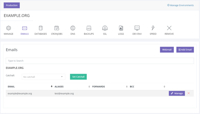The image size is (200, 114).
Task: Click the Emails section heading
Action: pyautogui.click(x=12, y=50)
